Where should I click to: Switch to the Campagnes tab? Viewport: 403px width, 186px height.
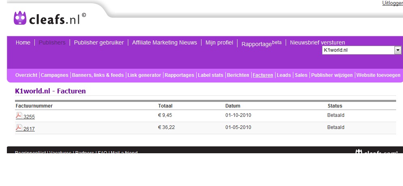[55, 75]
